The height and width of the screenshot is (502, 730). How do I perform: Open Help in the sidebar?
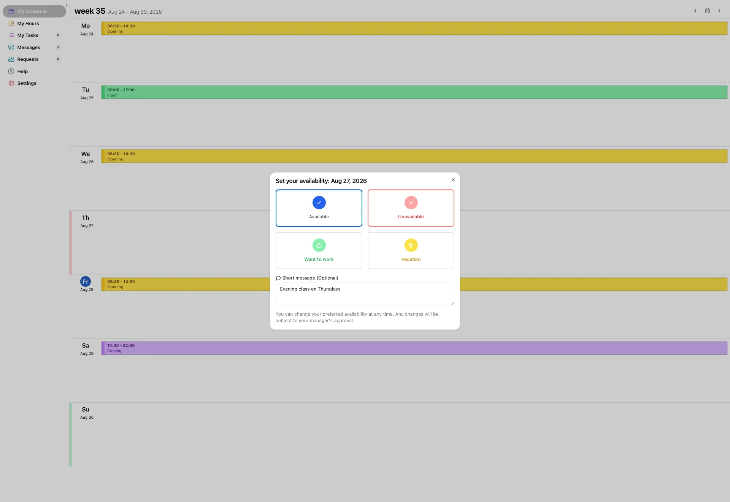[34, 71]
